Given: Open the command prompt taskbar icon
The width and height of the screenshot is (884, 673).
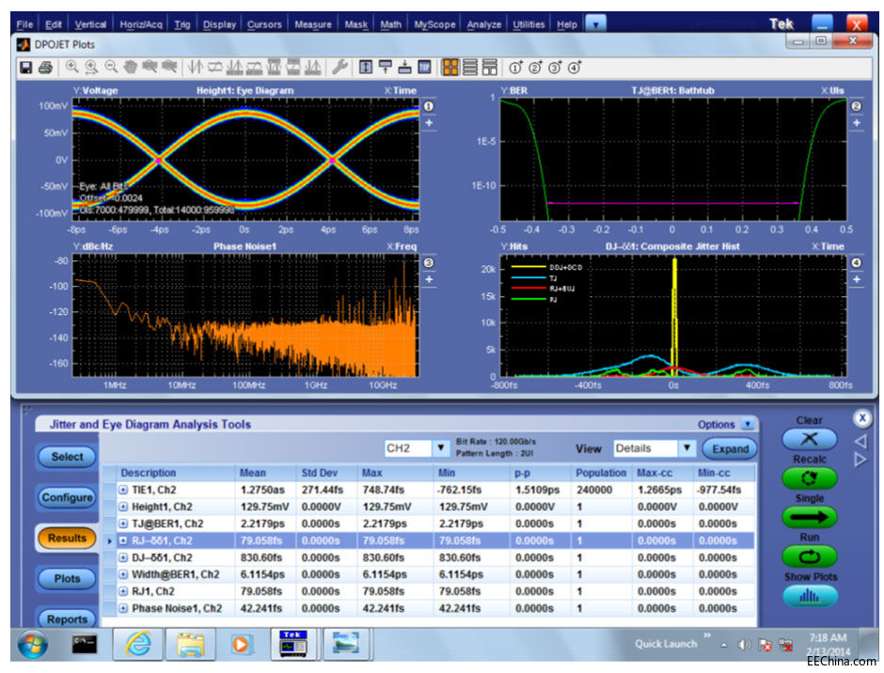Looking at the screenshot, I should [x=85, y=644].
